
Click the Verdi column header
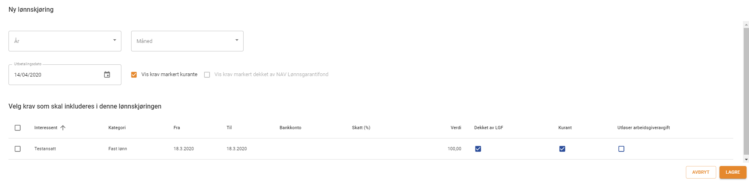456,128
